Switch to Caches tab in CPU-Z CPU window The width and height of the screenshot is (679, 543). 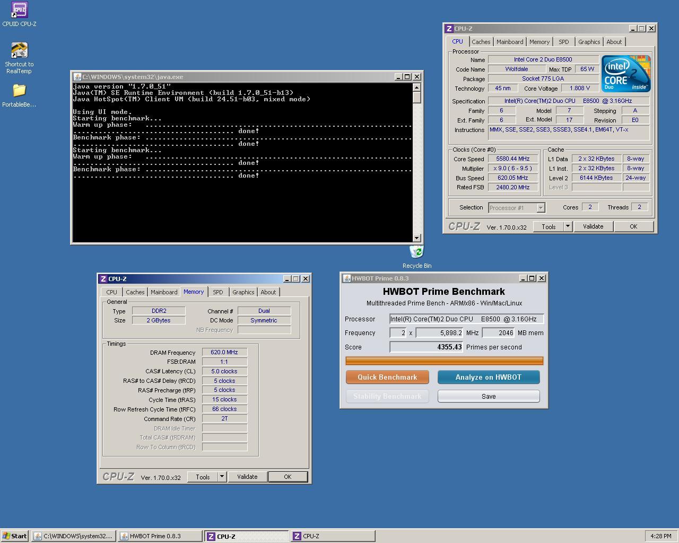(481, 42)
